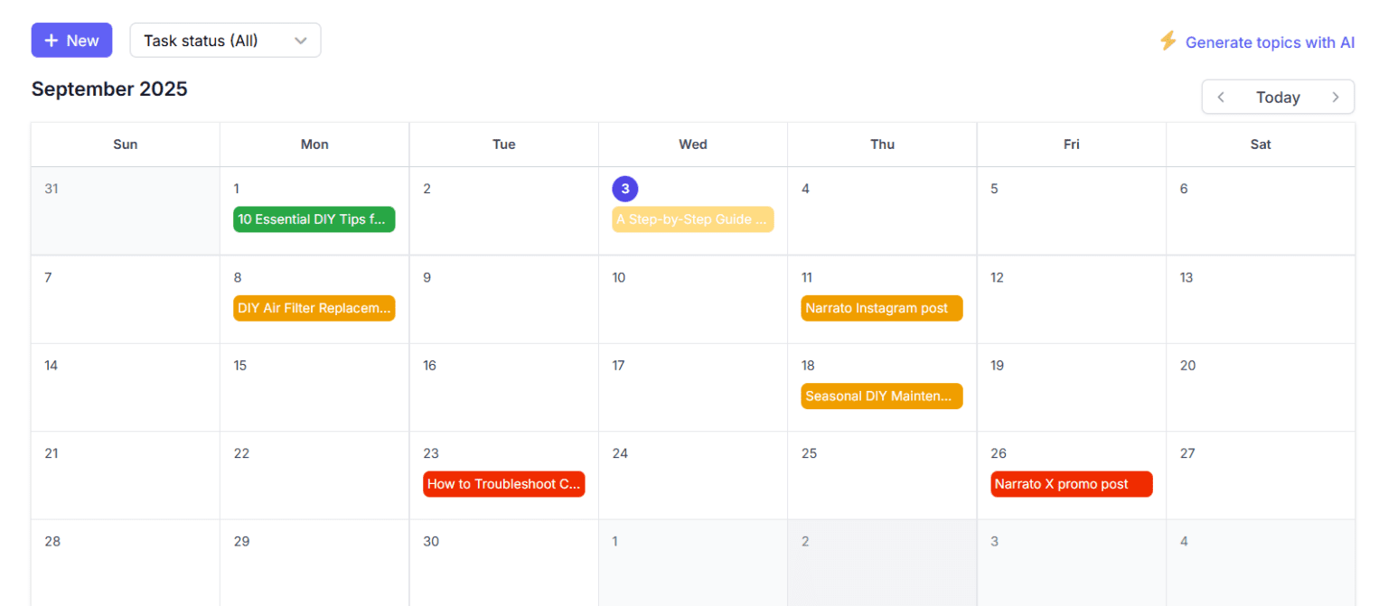Click the plus icon in the New button

52,40
